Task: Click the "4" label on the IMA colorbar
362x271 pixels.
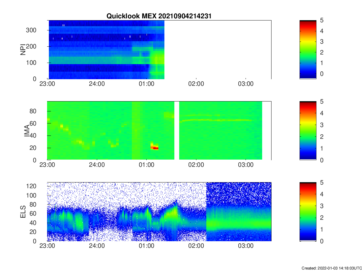Action: point(321,113)
